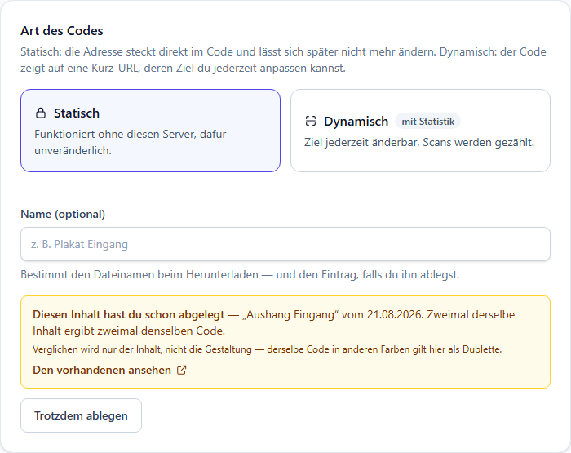Screen dimensions: 571x453
Task: Open the 'Den vorhandenen ansehen' link
Action: pyautogui.click(x=102, y=370)
